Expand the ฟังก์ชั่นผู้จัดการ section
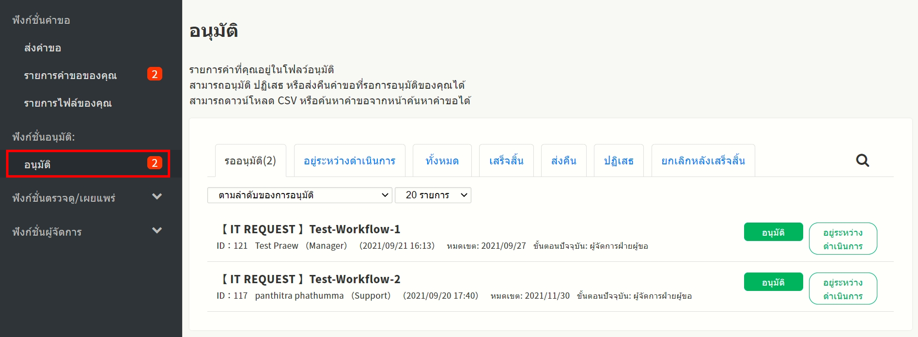The height and width of the screenshot is (337, 918). pos(156,231)
